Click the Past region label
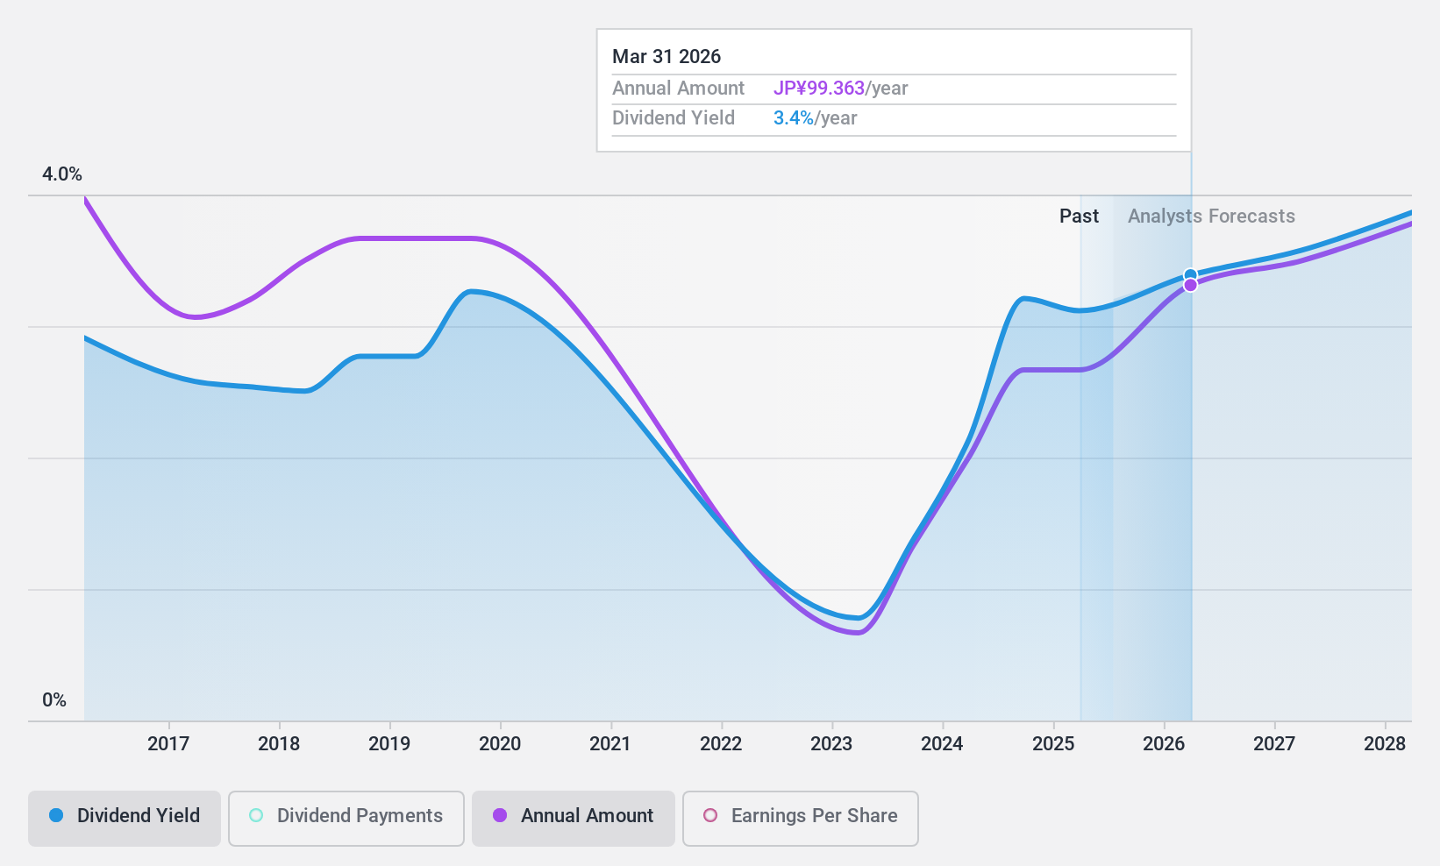This screenshot has height=866, width=1440. pyautogui.click(x=1079, y=216)
